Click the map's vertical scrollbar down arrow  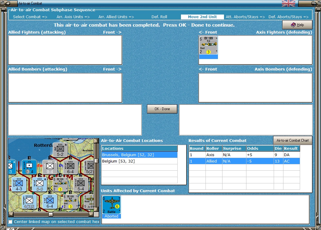(96, 209)
